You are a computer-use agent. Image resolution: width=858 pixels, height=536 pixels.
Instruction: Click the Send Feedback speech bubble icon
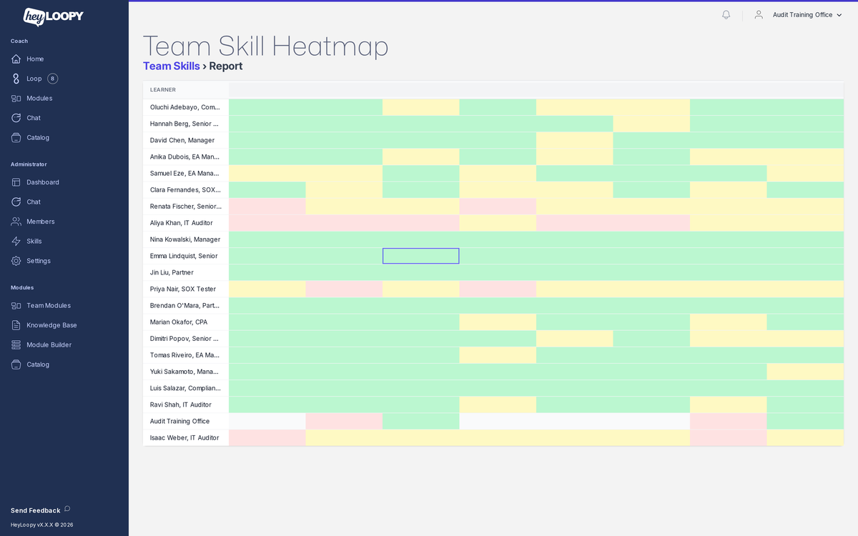67,509
